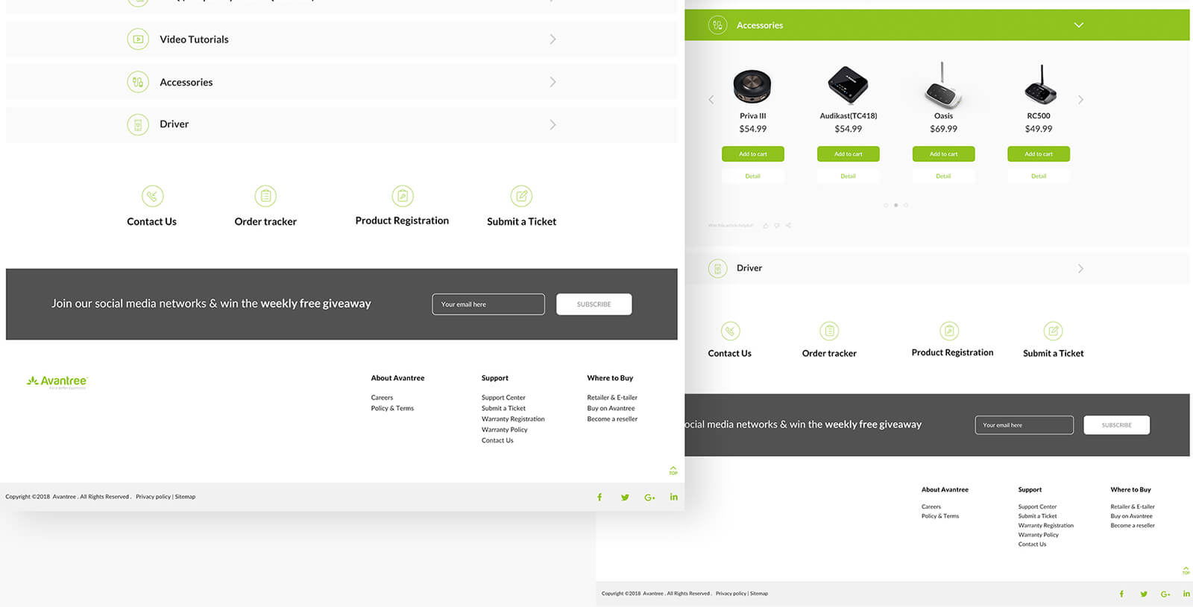The width and height of the screenshot is (1193, 607).
Task: Show previous products with carousel left arrow
Action: [x=711, y=100]
